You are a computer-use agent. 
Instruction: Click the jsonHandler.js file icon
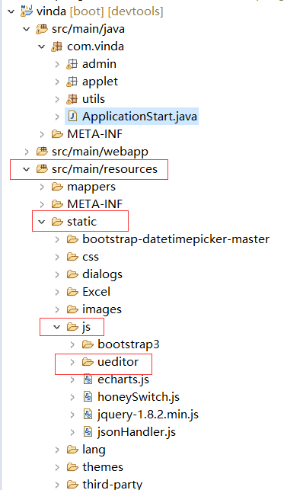pos(88,431)
